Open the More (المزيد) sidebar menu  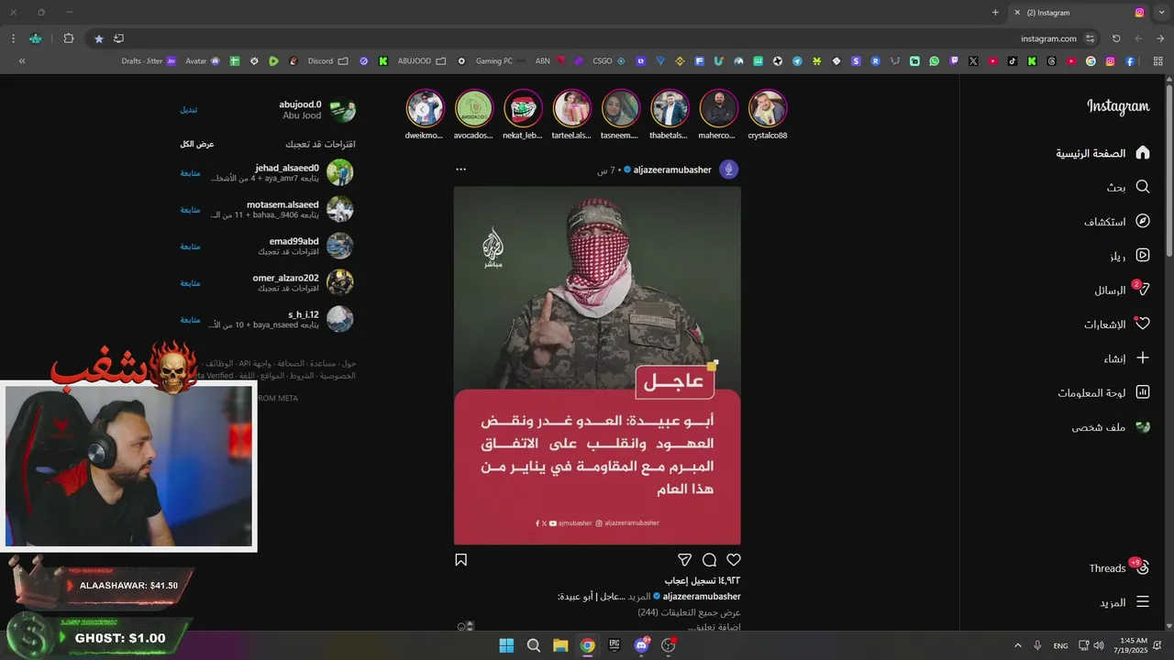(1124, 602)
